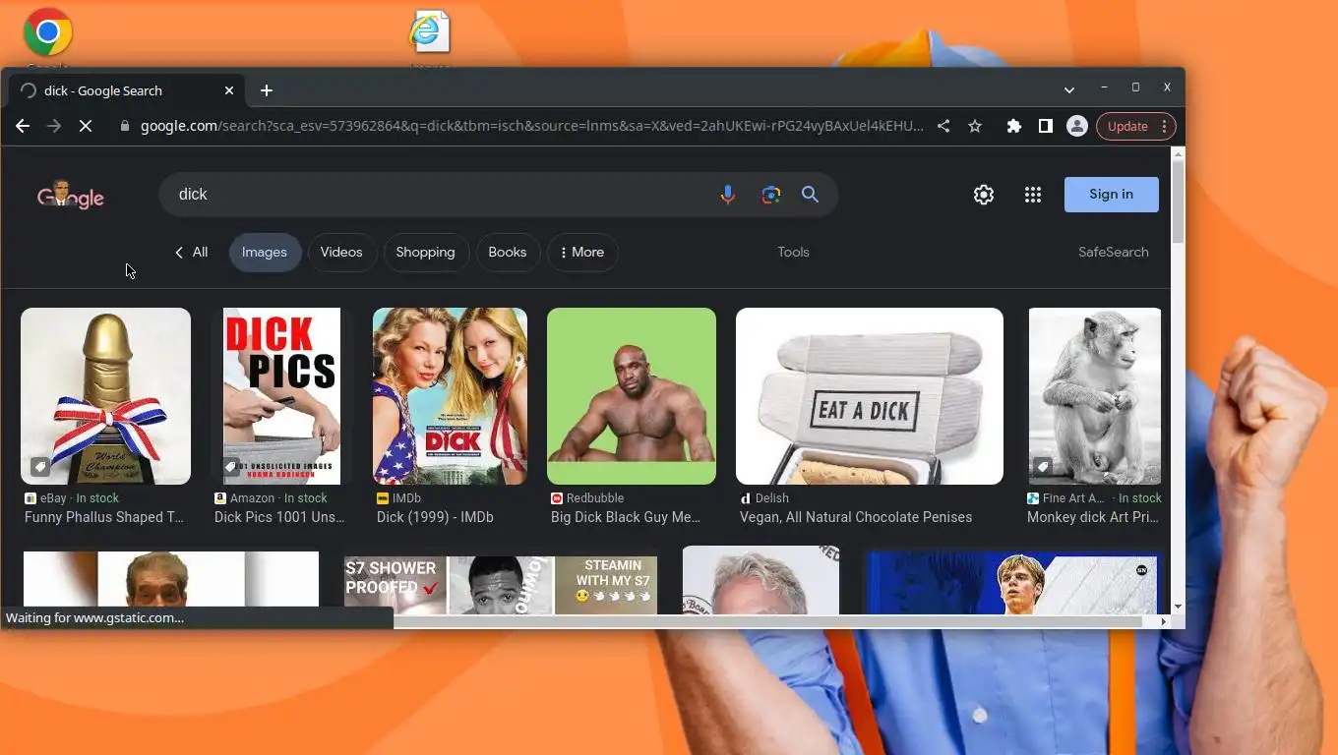The width and height of the screenshot is (1338, 755).
Task: Click the product tag on the eBay thumbnail
Action: (40, 467)
